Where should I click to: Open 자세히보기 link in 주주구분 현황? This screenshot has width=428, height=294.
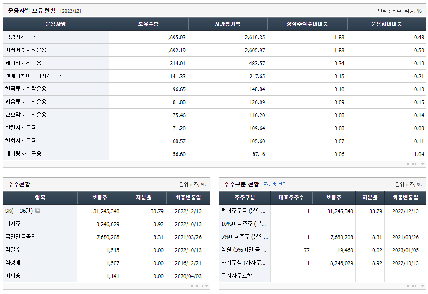275,185
